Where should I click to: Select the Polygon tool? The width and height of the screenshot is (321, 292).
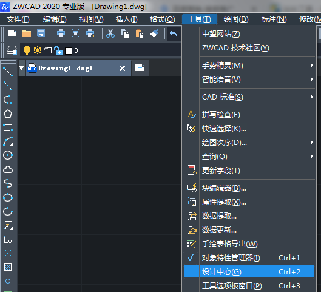point(8,114)
